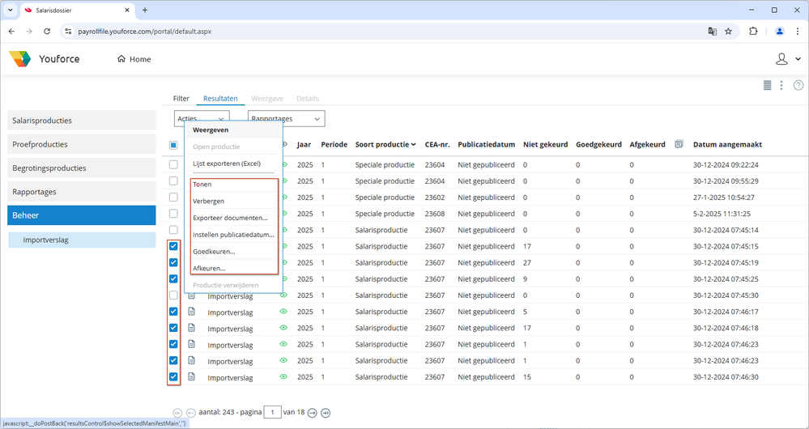Select Lijst exporteren (Excel) menu entry
Image resolution: width=809 pixels, height=429 pixels.
(x=227, y=164)
